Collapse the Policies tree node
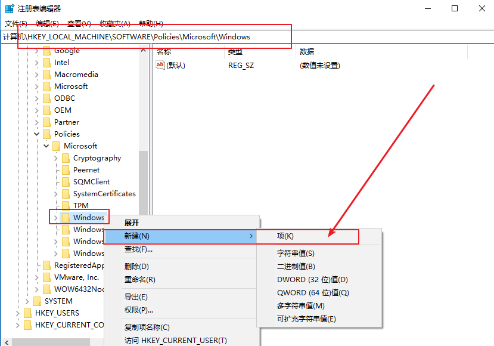The image size is (494, 346). click(37, 134)
